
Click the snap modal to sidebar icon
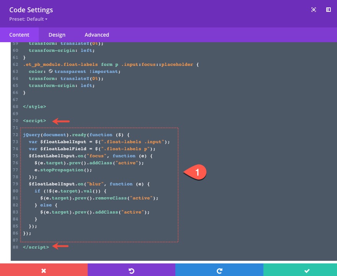(328, 10)
